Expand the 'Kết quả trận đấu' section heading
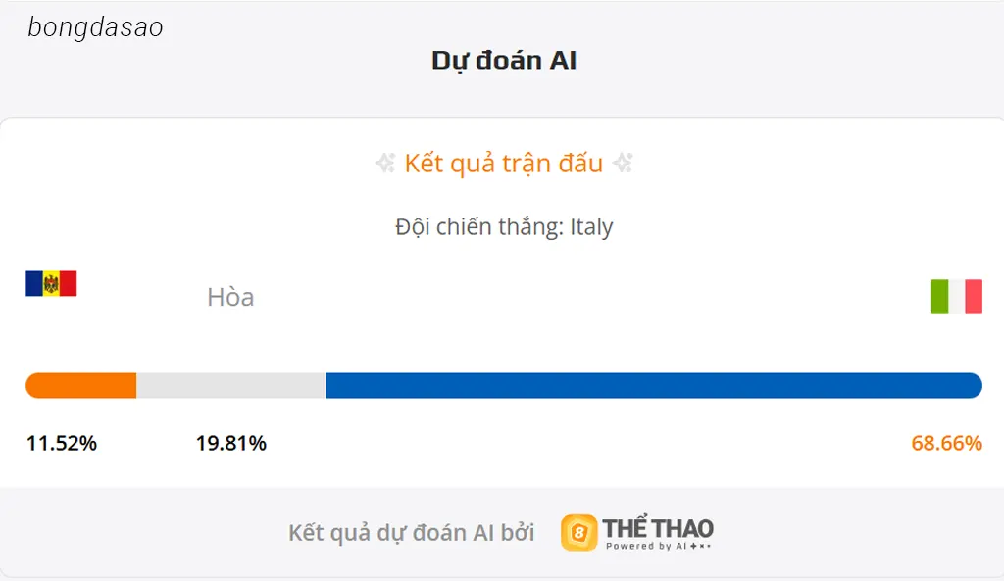Screen dimensions: 1004x581 [506, 163]
